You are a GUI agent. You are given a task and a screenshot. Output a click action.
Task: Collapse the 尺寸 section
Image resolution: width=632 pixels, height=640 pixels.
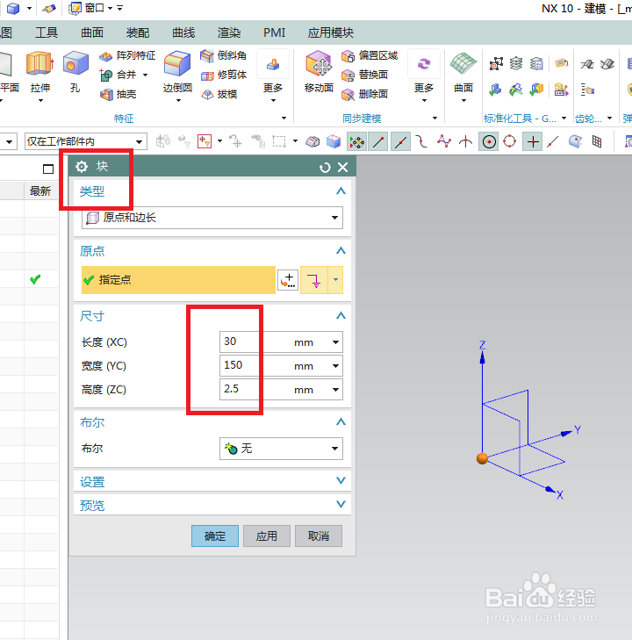tap(341, 316)
